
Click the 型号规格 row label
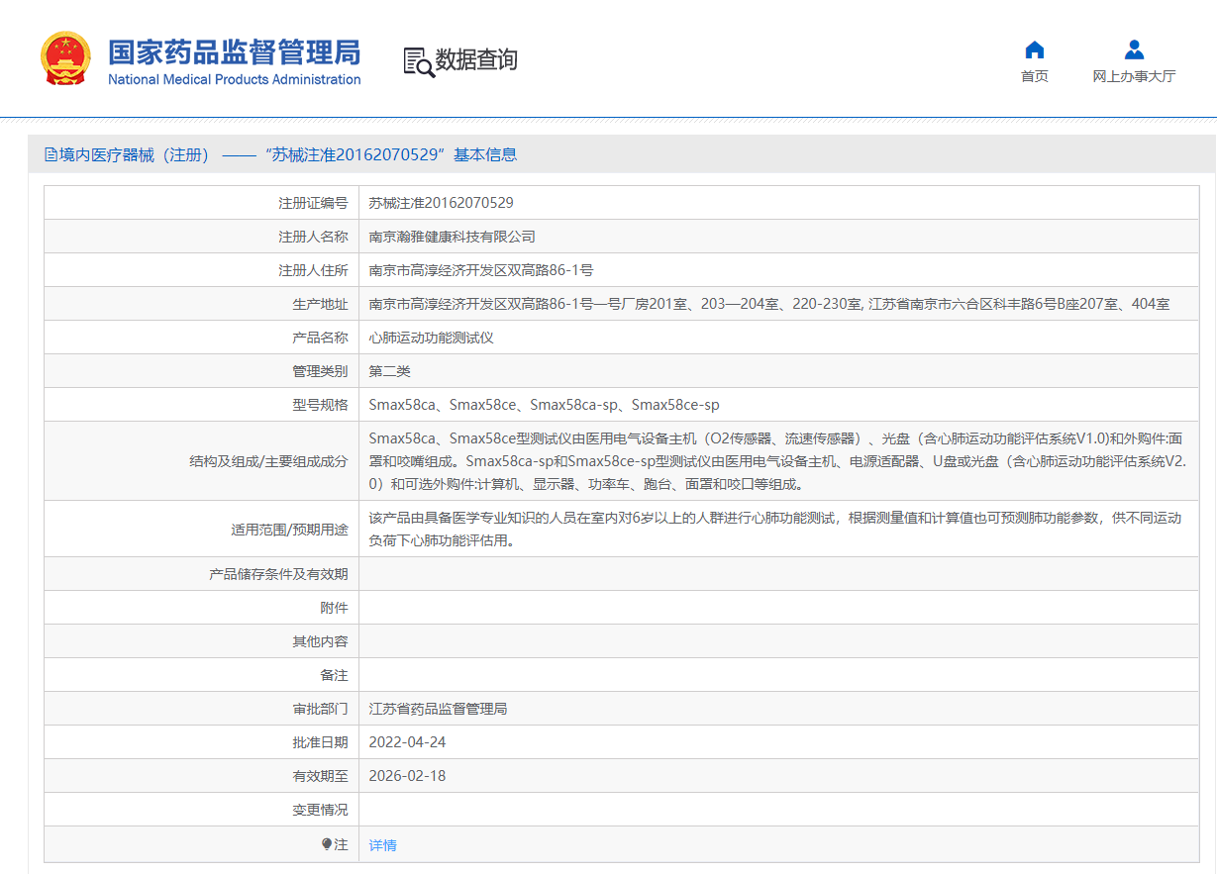(320, 405)
